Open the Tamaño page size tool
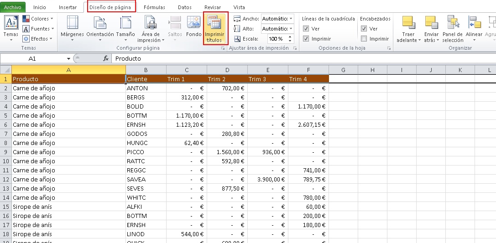 tap(125, 24)
